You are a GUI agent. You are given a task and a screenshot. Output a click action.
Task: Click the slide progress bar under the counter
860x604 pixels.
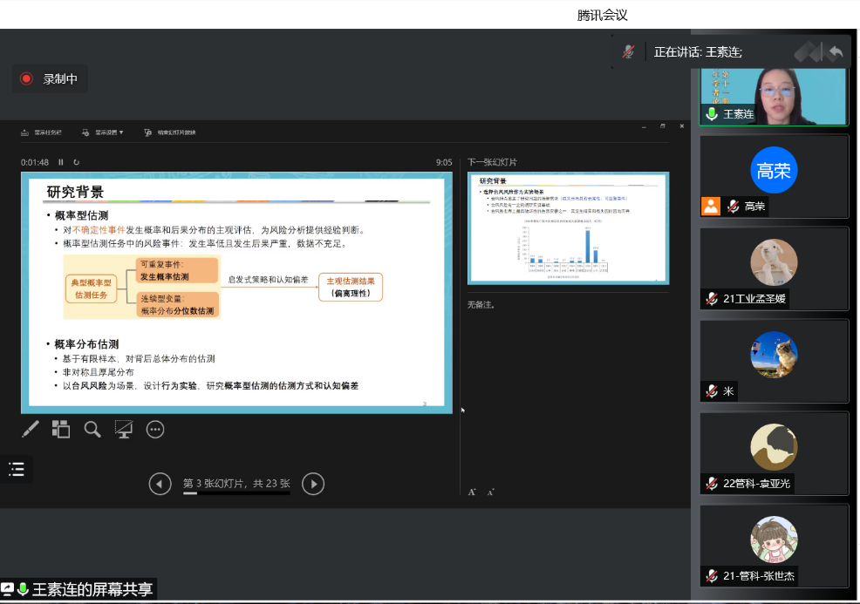235,493
